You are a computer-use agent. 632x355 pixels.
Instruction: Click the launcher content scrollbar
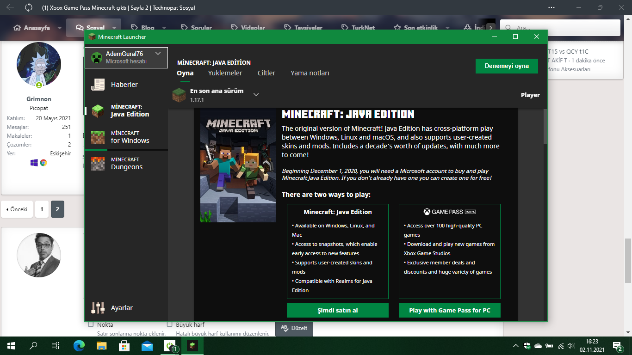tap(545, 127)
